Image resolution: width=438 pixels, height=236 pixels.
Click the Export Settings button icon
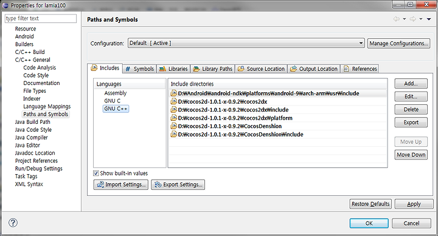[158, 184]
